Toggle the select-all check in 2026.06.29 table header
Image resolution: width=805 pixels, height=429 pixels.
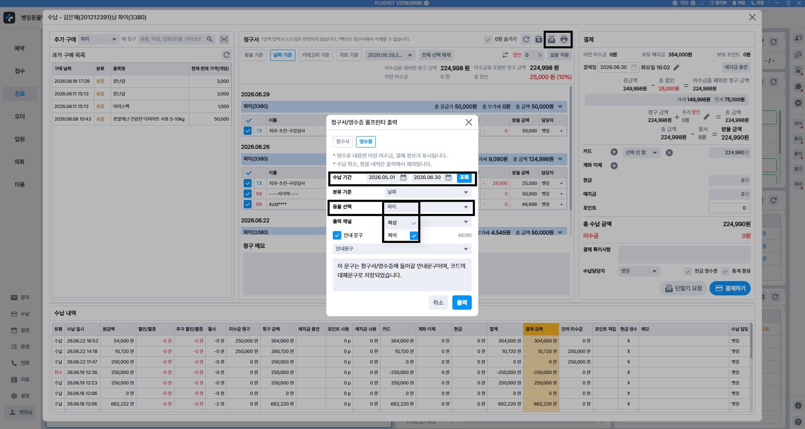pyautogui.click(x=248, y=120)
